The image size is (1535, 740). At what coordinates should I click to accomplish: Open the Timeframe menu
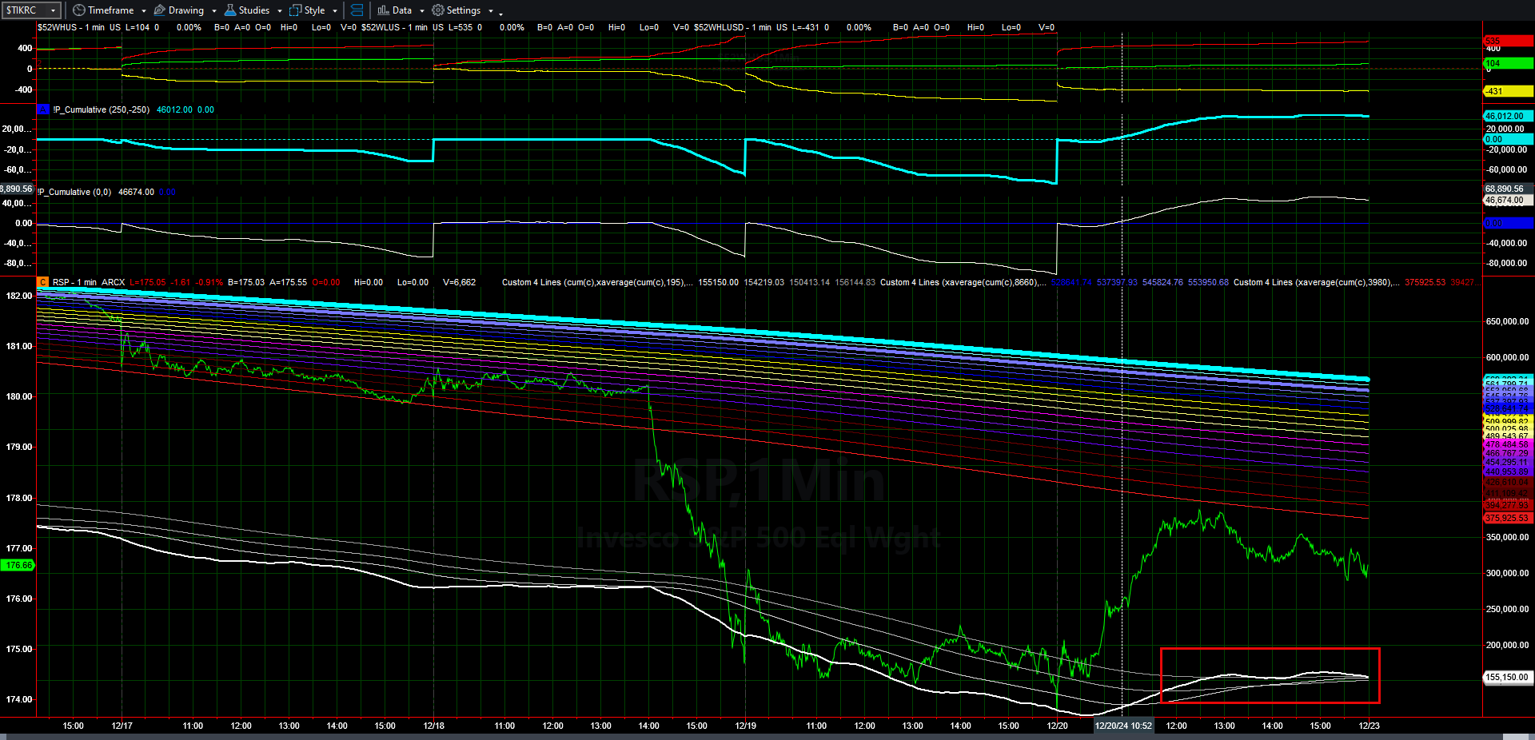coord(110,10)
